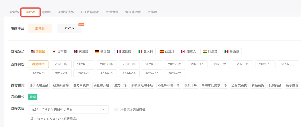Go to 关键词选品 tab
The width and height of the screenshot is (301, 127).
tap(66, 12)
